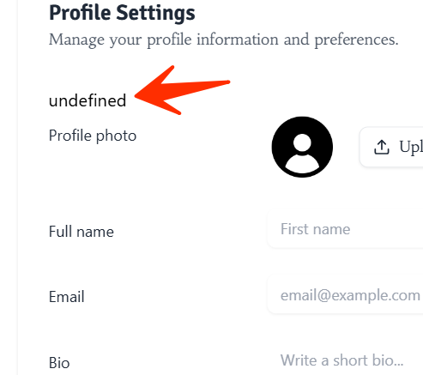The image size is (423, 375).
Task: Click the 'Full name' field label
Action: pos(82,232)
